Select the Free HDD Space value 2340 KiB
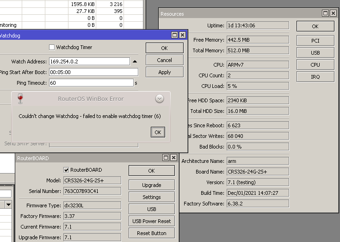Viewport: 340px width, 242px height. (x=258, y=100)
